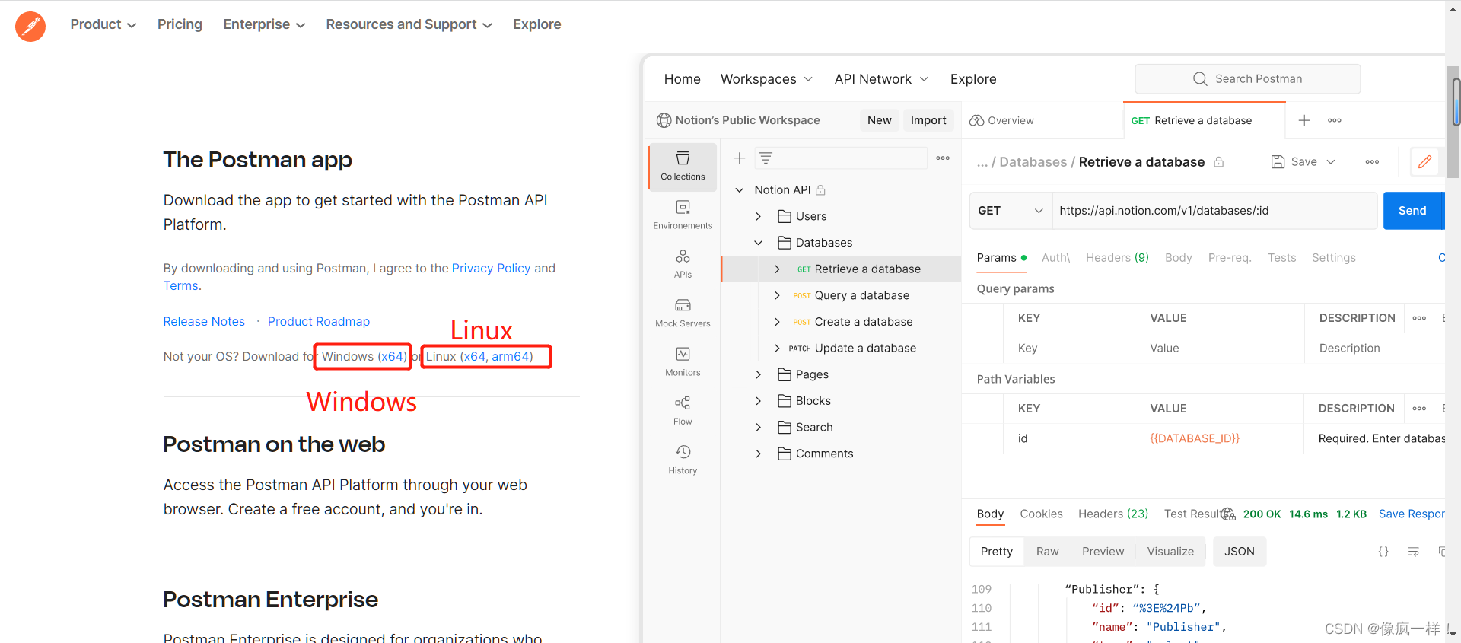The width and height of the screenshot is (1461, 643).
Task: Click the Send button
Action: pos(1413,211)
